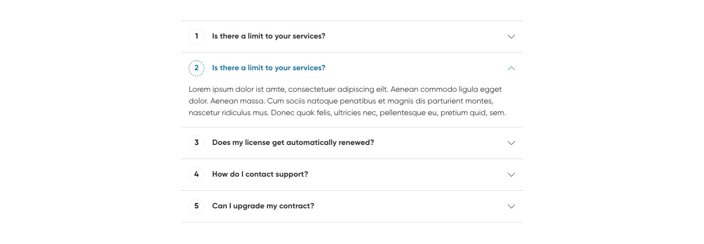Click the number 5 circle badge

197,206
